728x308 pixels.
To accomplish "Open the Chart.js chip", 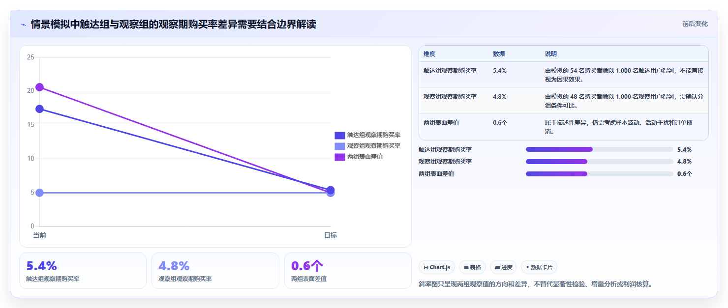I will [437, 267].
